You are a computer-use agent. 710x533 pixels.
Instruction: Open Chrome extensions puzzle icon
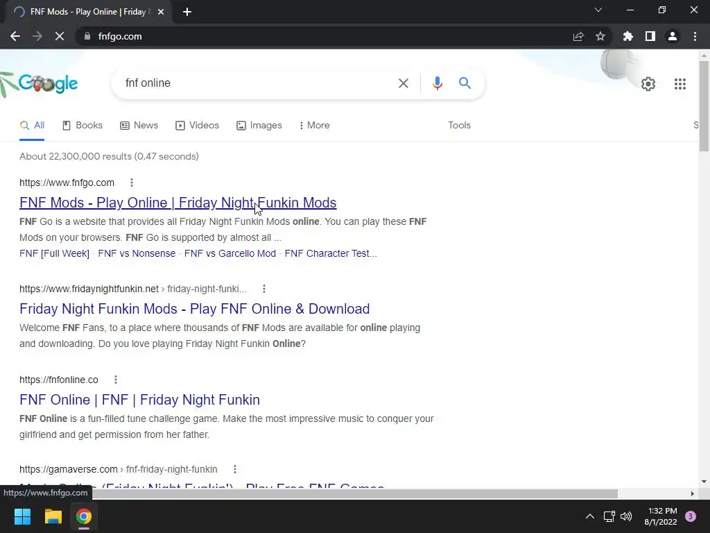[x=627, y=36]
